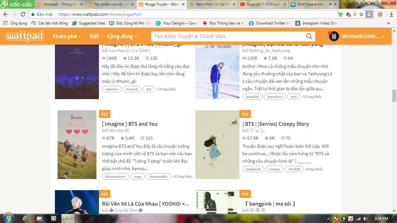Close the #suga Truyện tab
Image resolution: width=397 pixels, height=223 pixels.
pyautogui.click(x=183, y=4)
